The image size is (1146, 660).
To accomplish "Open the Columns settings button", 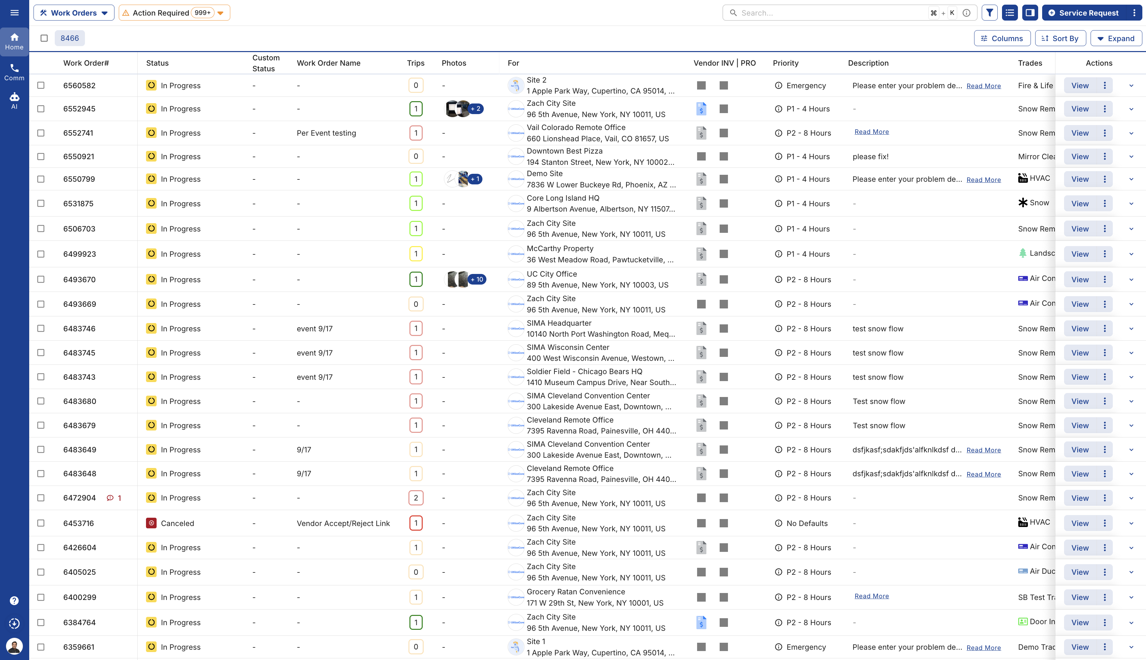I will tap(1002, 38).
